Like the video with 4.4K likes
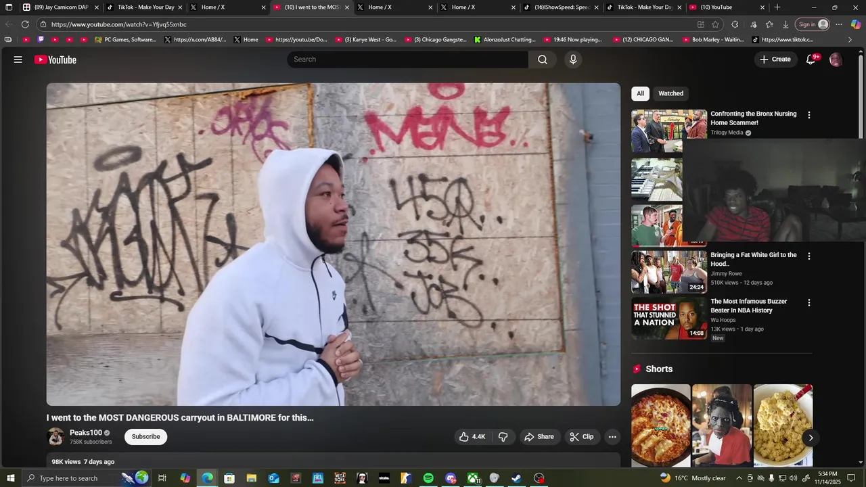Screen dimensions: 866x487 [x=472, y=437]
